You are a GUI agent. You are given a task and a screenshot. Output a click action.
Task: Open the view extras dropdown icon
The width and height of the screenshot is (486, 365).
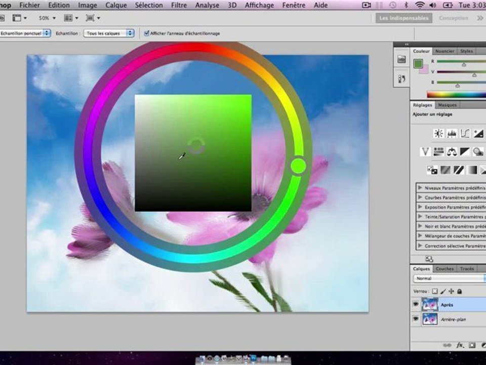pos(19,18)
